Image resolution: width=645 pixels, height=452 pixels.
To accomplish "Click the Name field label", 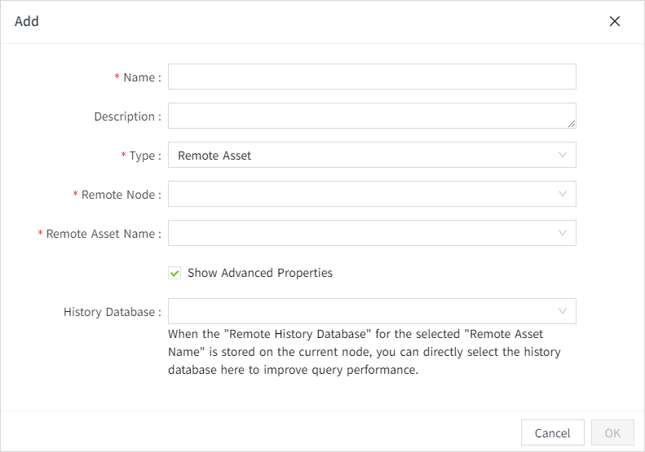I will tap(141, 77).
